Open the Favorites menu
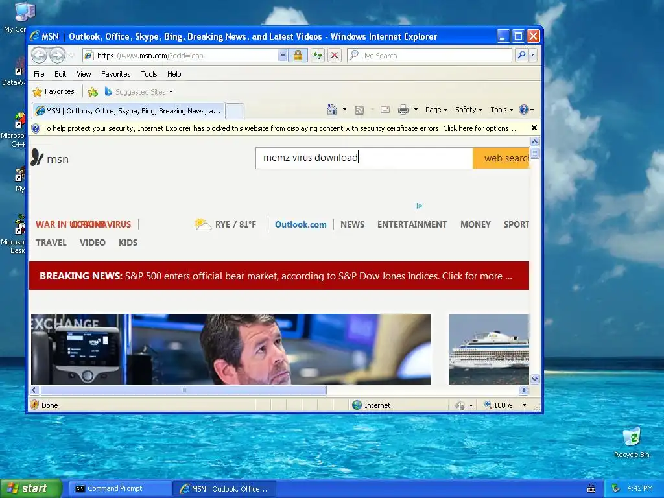The height and width of the screenshot is (498, 664). click(115, 74)
